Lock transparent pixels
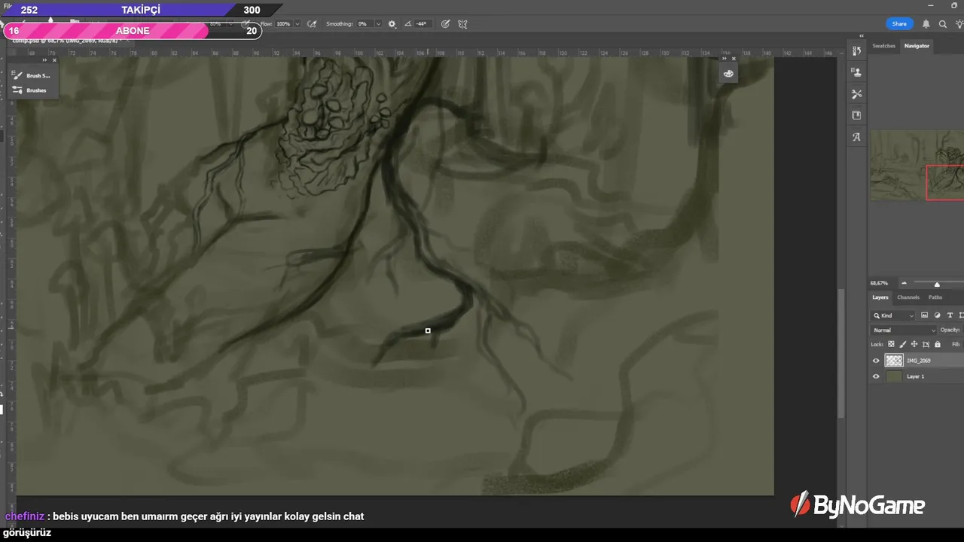 891,344
